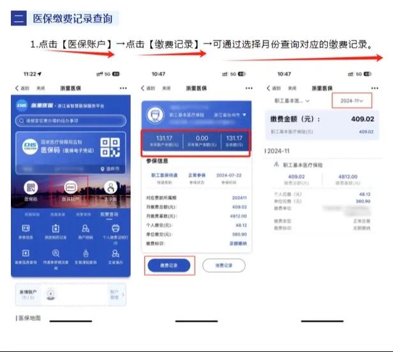Viewport: 393px width, 352px height.
Task: Tap the 医保账户 icon on the home screen
Action: tap(70, 187)
